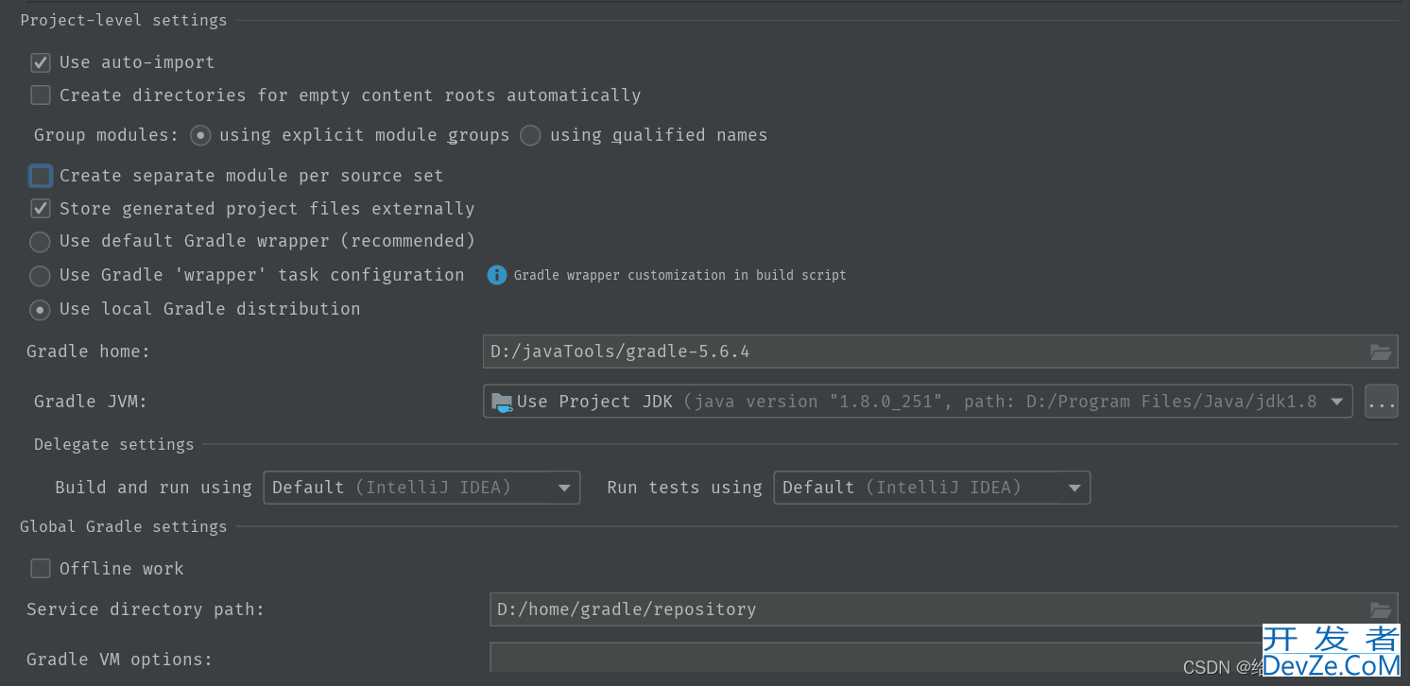The height and width of the screenshot is (686, 1410).
Task: Open the Gradle JVM dropdown
Action: (918, 402)
